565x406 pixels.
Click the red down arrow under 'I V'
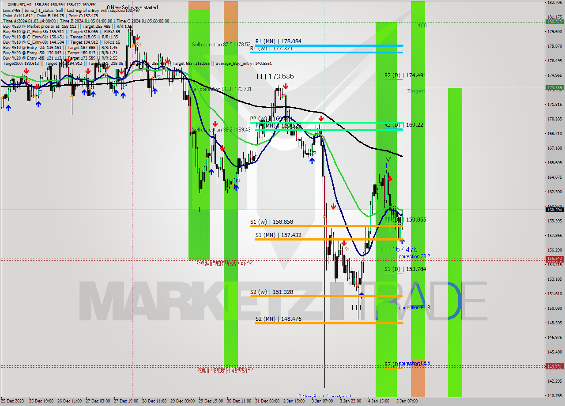tap(390, 179)
